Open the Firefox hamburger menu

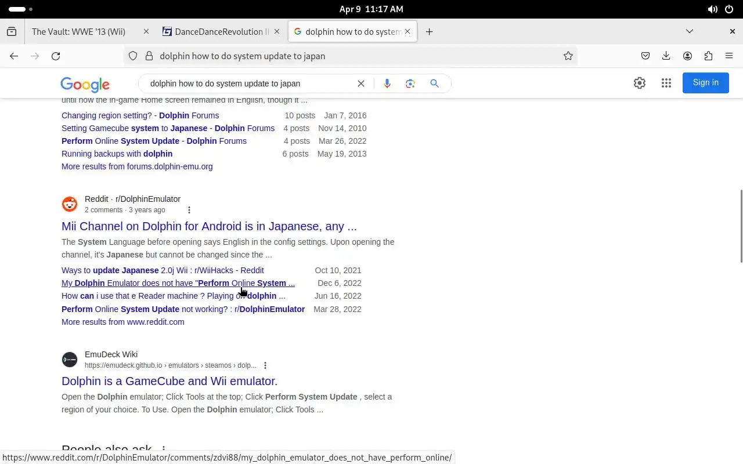729,56
